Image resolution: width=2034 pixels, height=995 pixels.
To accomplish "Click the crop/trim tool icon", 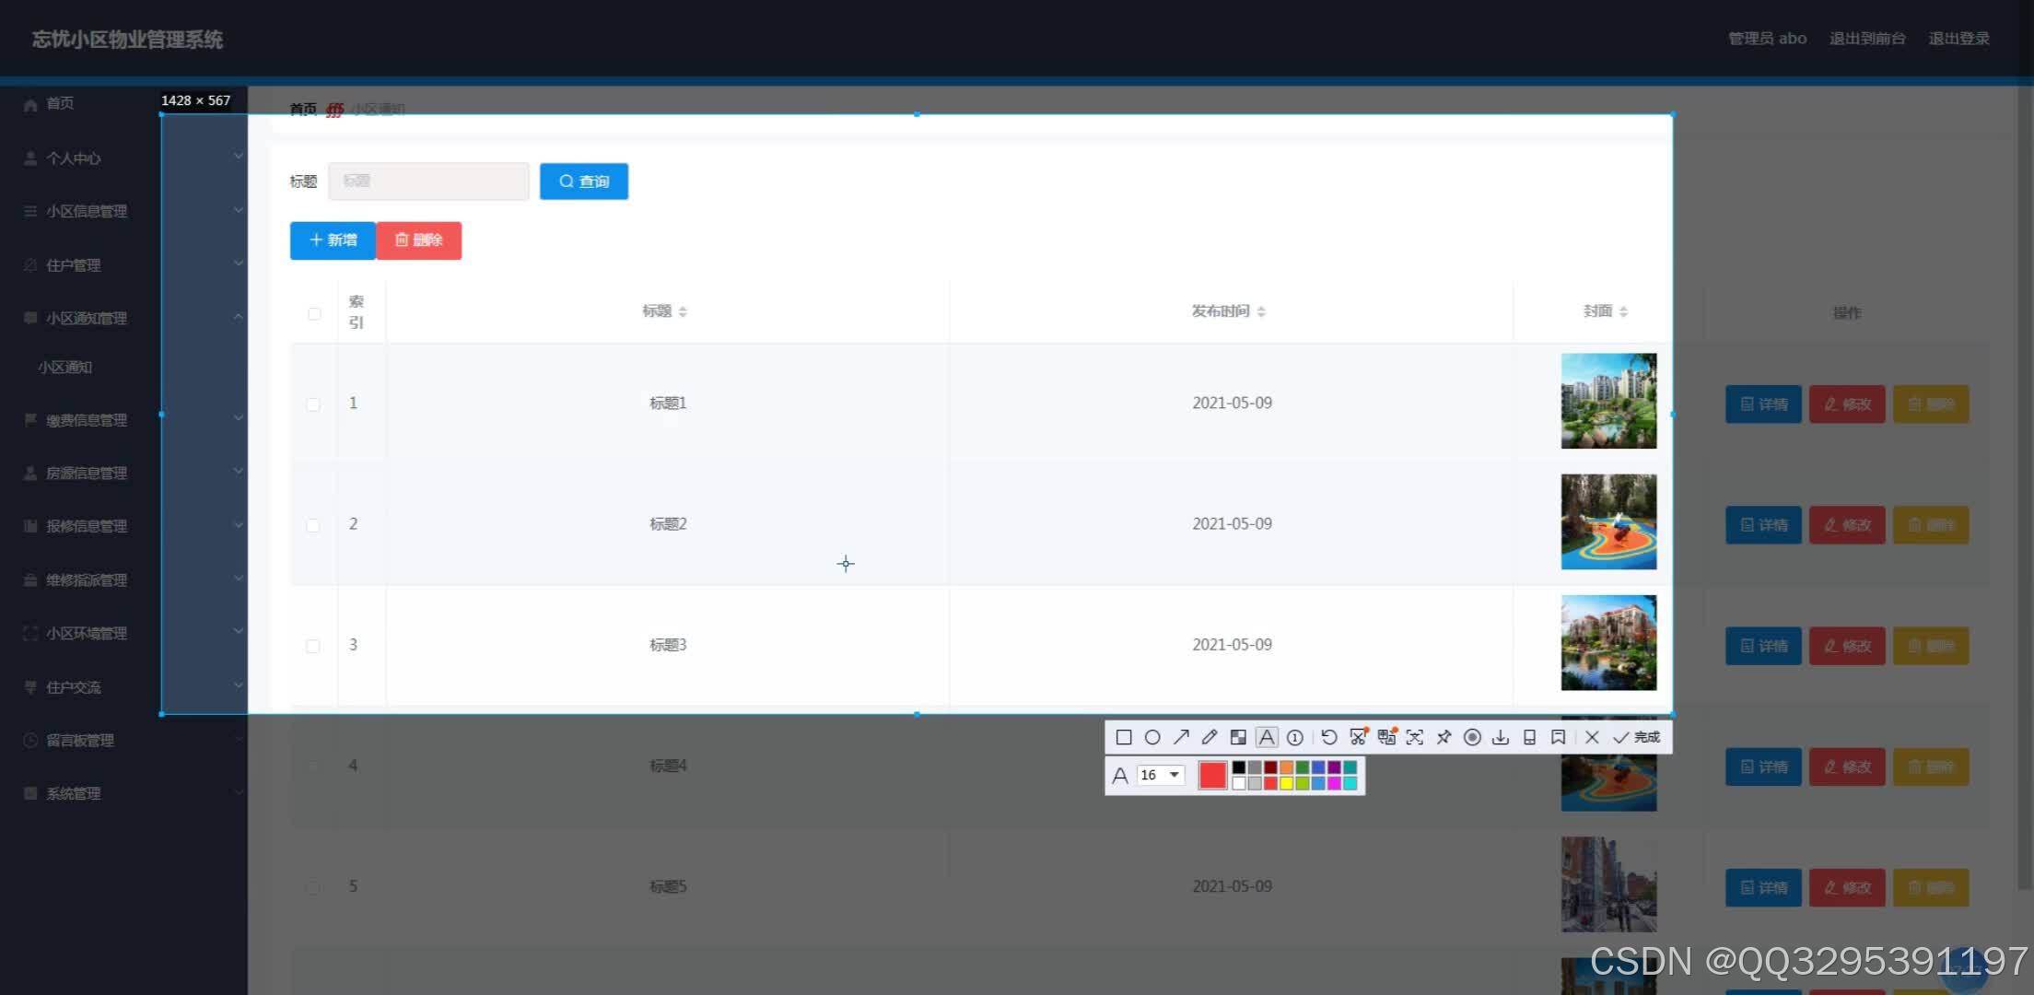I will [1357, 737].
